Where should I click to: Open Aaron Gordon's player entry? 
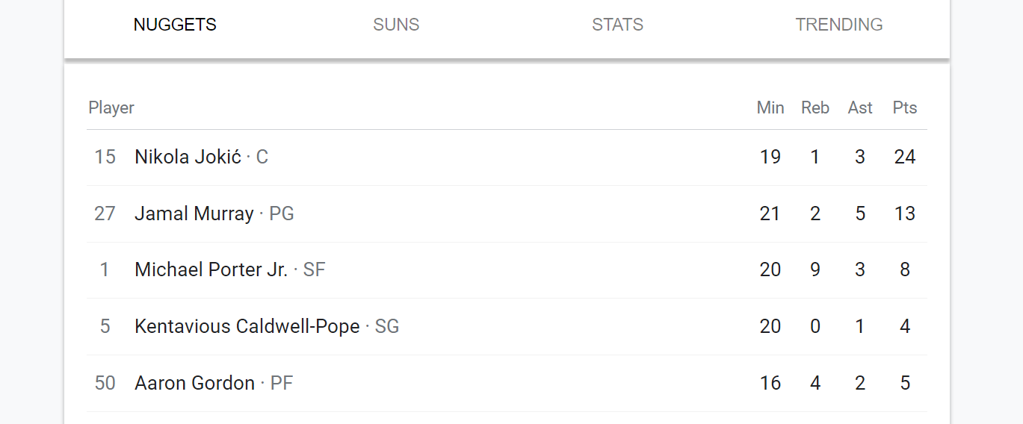click(507, 383)
